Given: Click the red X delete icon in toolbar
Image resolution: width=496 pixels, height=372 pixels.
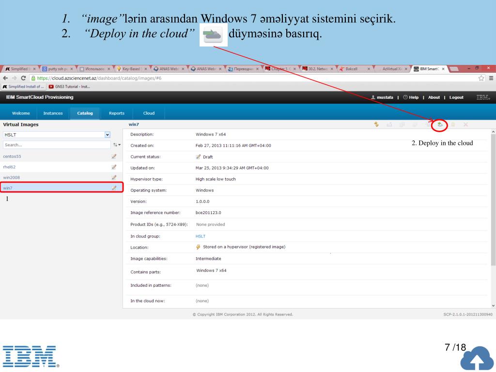Looking at the screenshot, I should [x=465, y=124].
